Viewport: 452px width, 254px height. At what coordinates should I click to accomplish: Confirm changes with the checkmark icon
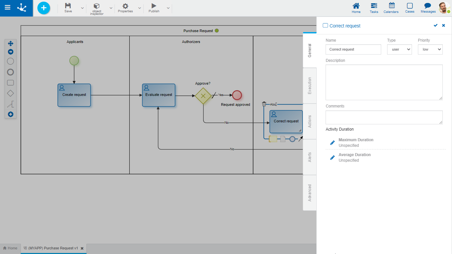pyautogui.click(x=435, y=25)
